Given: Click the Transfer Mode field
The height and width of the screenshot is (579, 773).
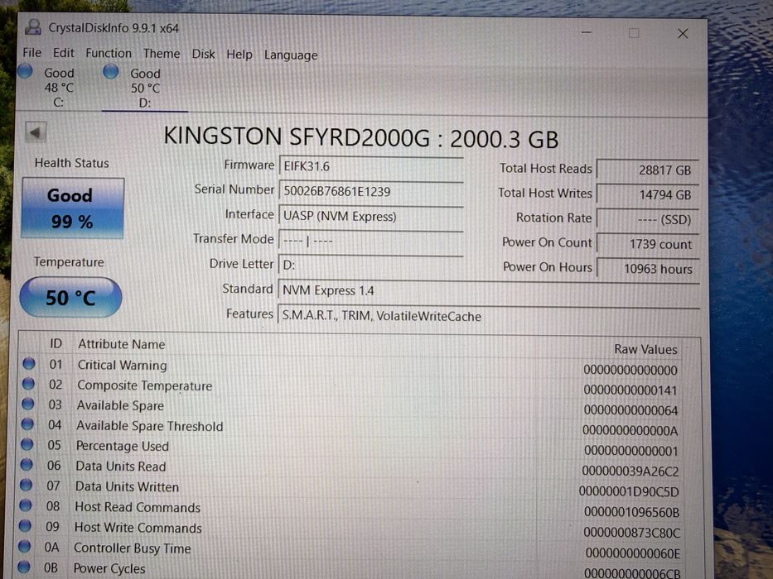Looking at the screenshot, I should tap(370, 241).
